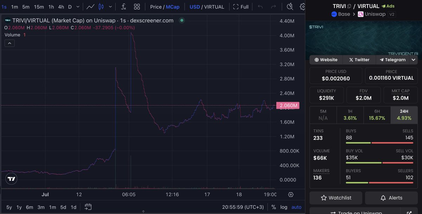Click the green market status dot

pos(182,20)
